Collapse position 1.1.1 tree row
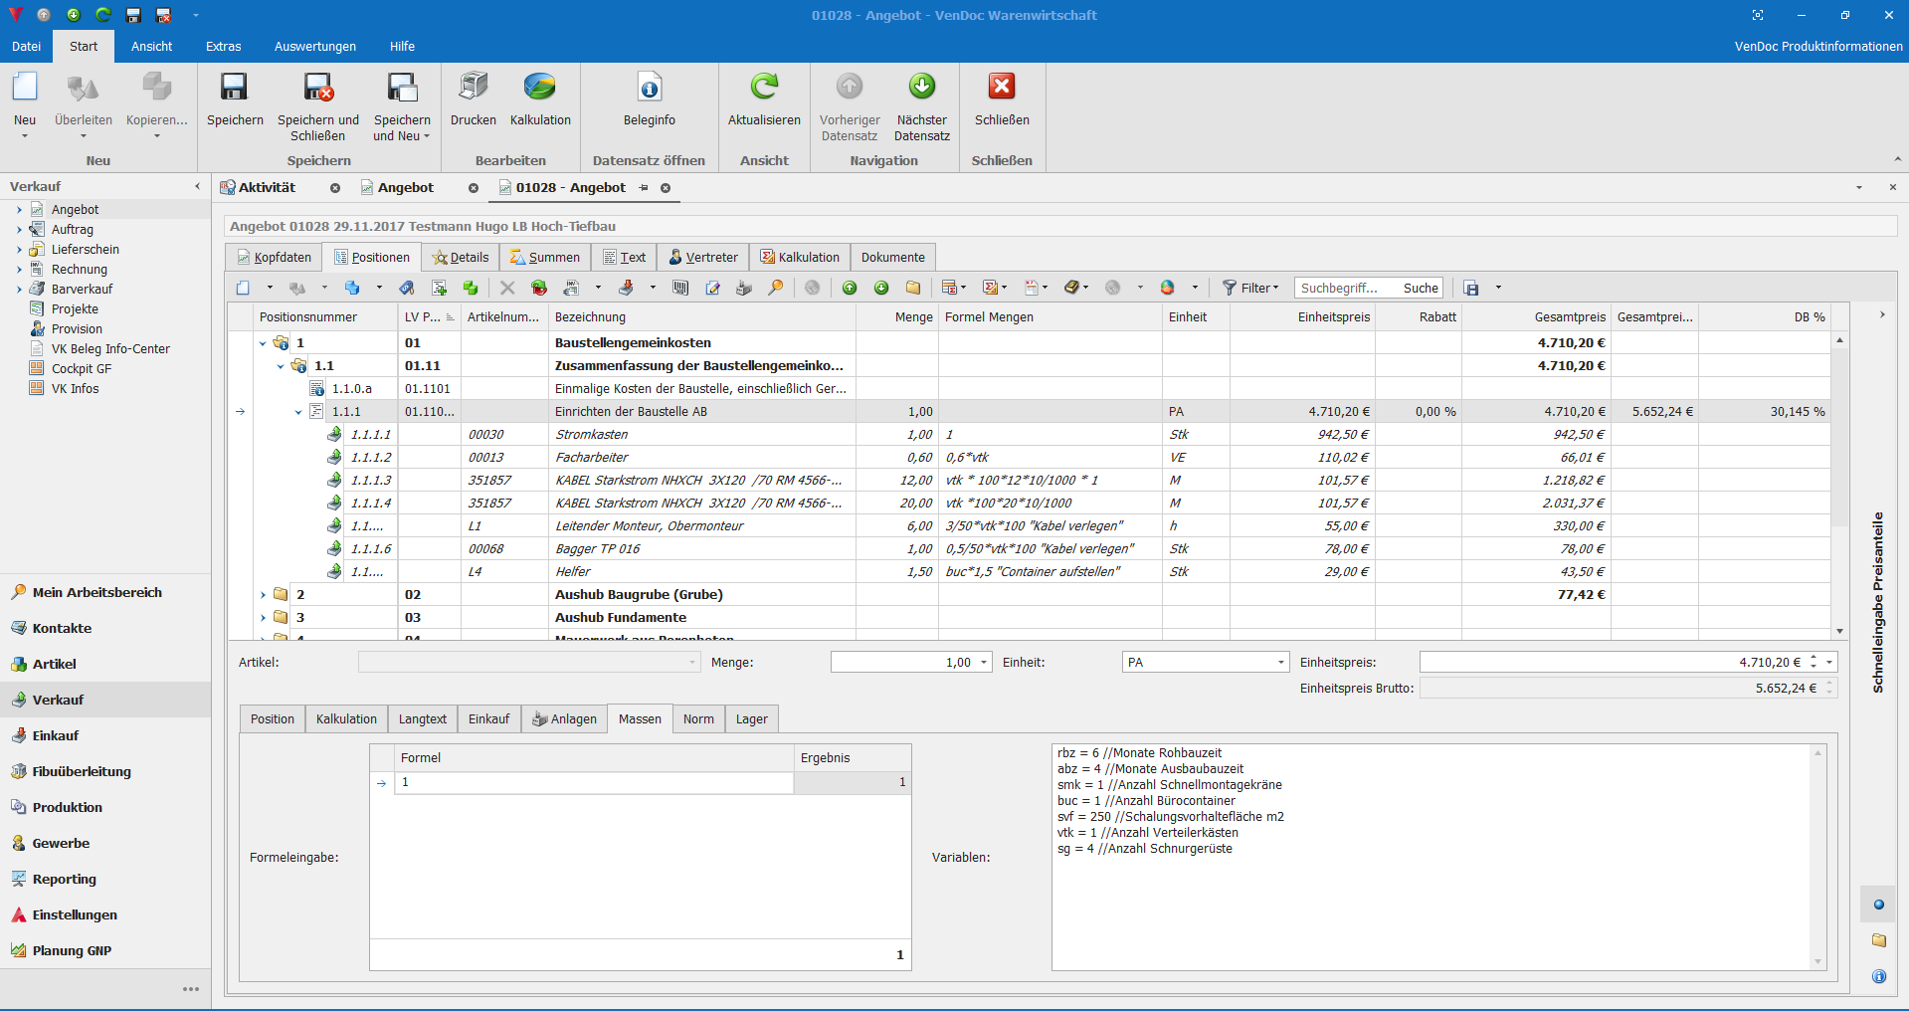The height and width of the screenshot is (1011, 1909). [x=298, y=412]
